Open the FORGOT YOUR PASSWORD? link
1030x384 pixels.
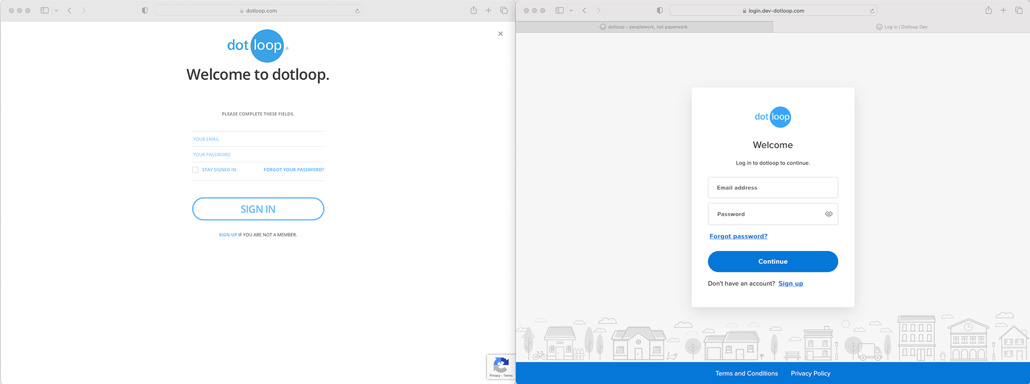tap(294, 169)
